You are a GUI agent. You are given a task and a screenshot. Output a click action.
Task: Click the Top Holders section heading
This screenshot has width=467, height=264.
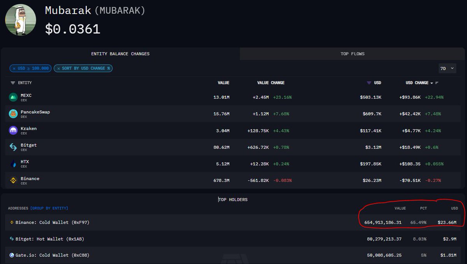pos(233,200)
